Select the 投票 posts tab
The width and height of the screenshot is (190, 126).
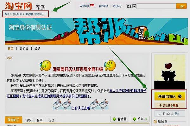tap(39, 120)
